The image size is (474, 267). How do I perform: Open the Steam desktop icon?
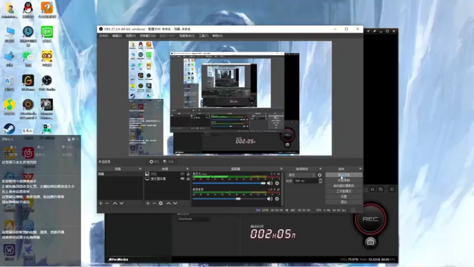[x=9, y=129]
